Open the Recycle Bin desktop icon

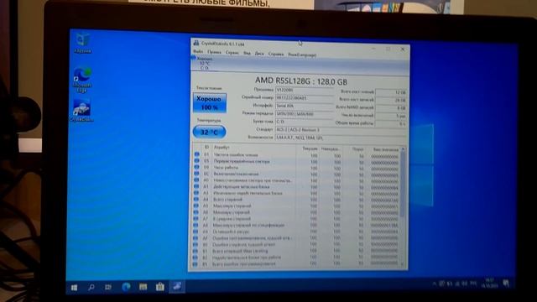[82, 43]
